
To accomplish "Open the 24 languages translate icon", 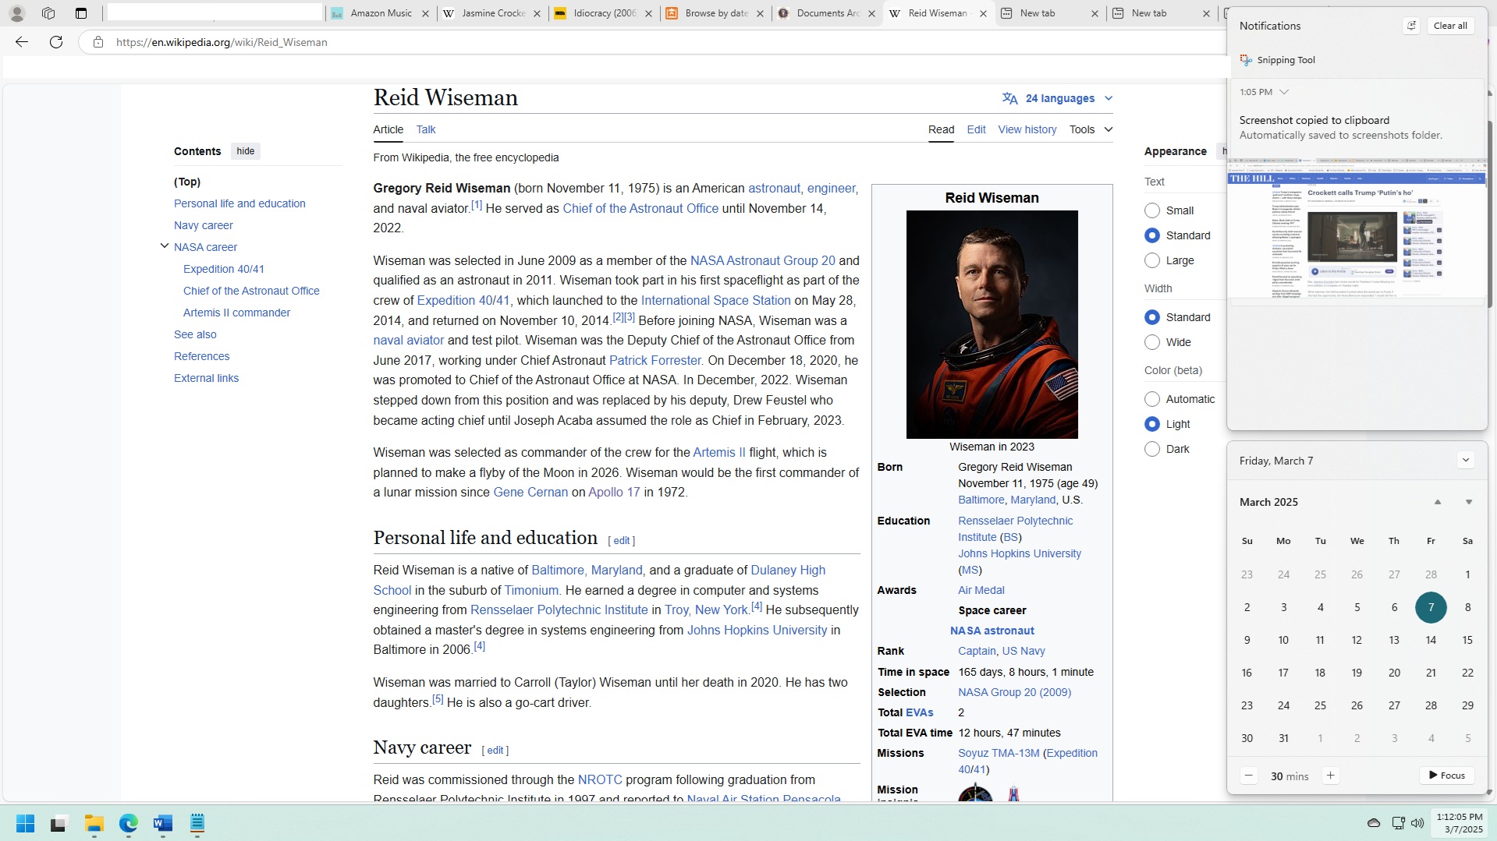I will pos(1010,98).
